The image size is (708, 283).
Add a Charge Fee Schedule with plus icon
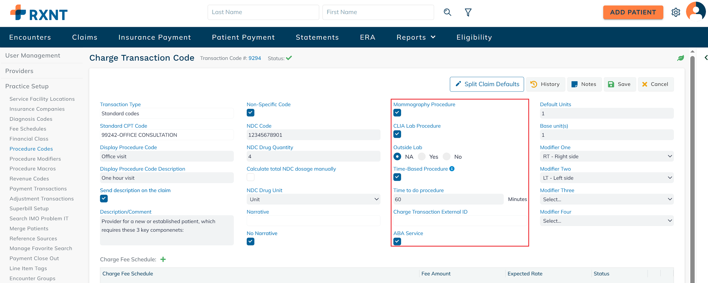coord(163,259)
